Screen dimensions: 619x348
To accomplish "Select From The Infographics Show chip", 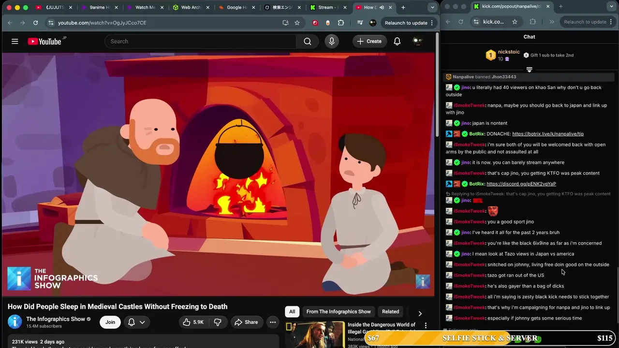I will point(339,312).
